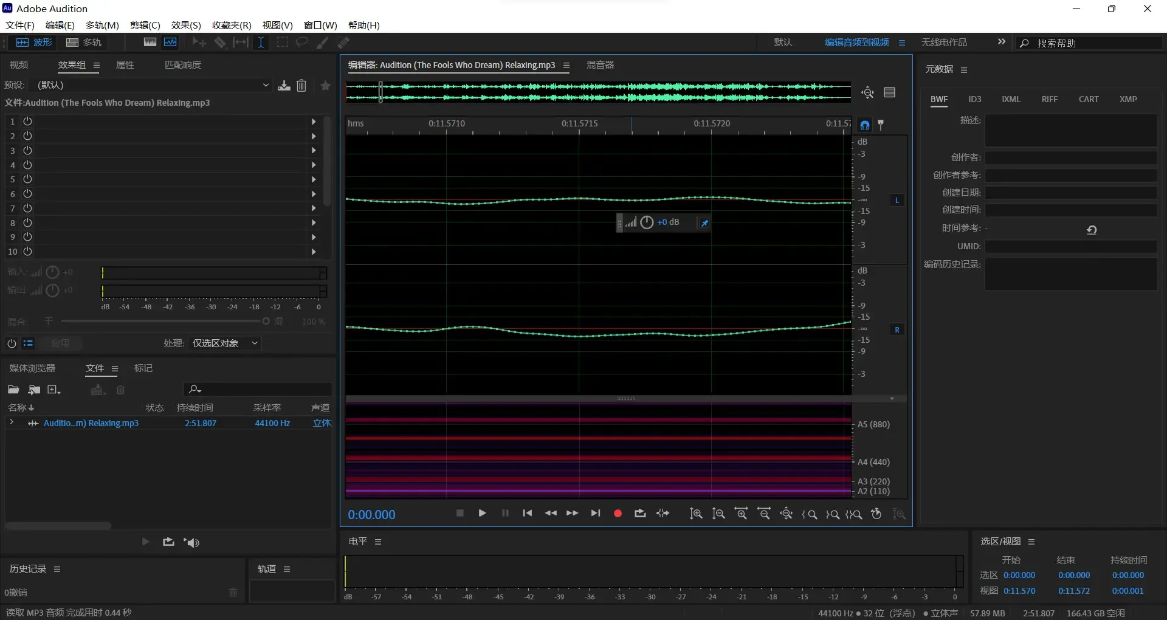Mark the preset as a favorite
This screenshot has width=1167, height=620.
coord(326,86)
